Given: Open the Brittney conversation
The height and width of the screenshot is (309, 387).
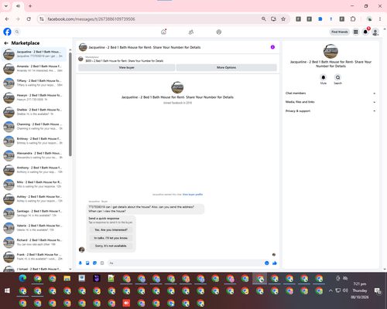Looking at the screenshot, I should pyautogui.click(x=34, y=141).
